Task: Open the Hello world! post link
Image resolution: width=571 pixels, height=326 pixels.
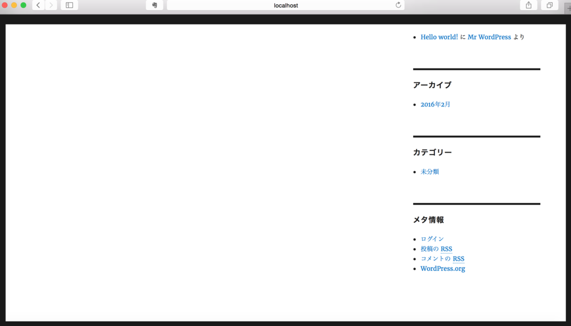Action: point(439,37)
